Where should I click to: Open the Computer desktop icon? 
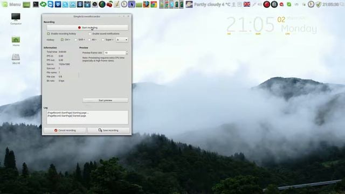click(16, 19)
